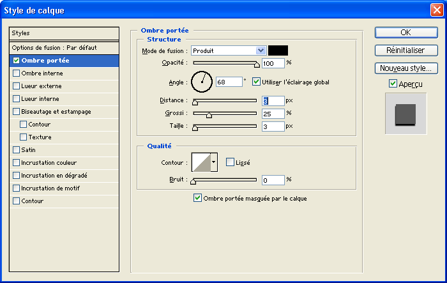Enable the Lissé checkbox
Viewport: 447px width, 283px height.
tap(231, 162)
